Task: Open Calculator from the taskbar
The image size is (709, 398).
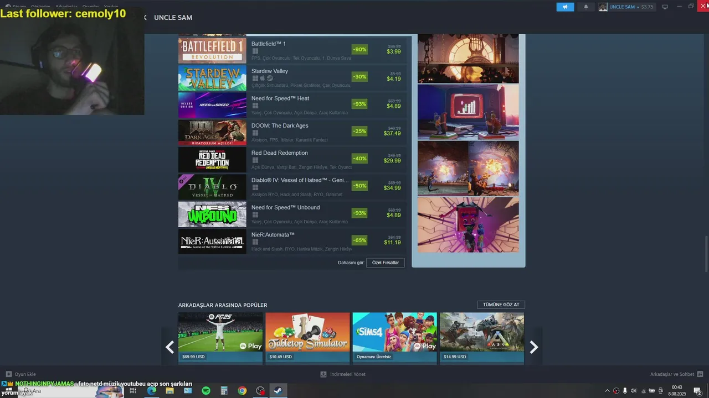Action: point(224,391)
